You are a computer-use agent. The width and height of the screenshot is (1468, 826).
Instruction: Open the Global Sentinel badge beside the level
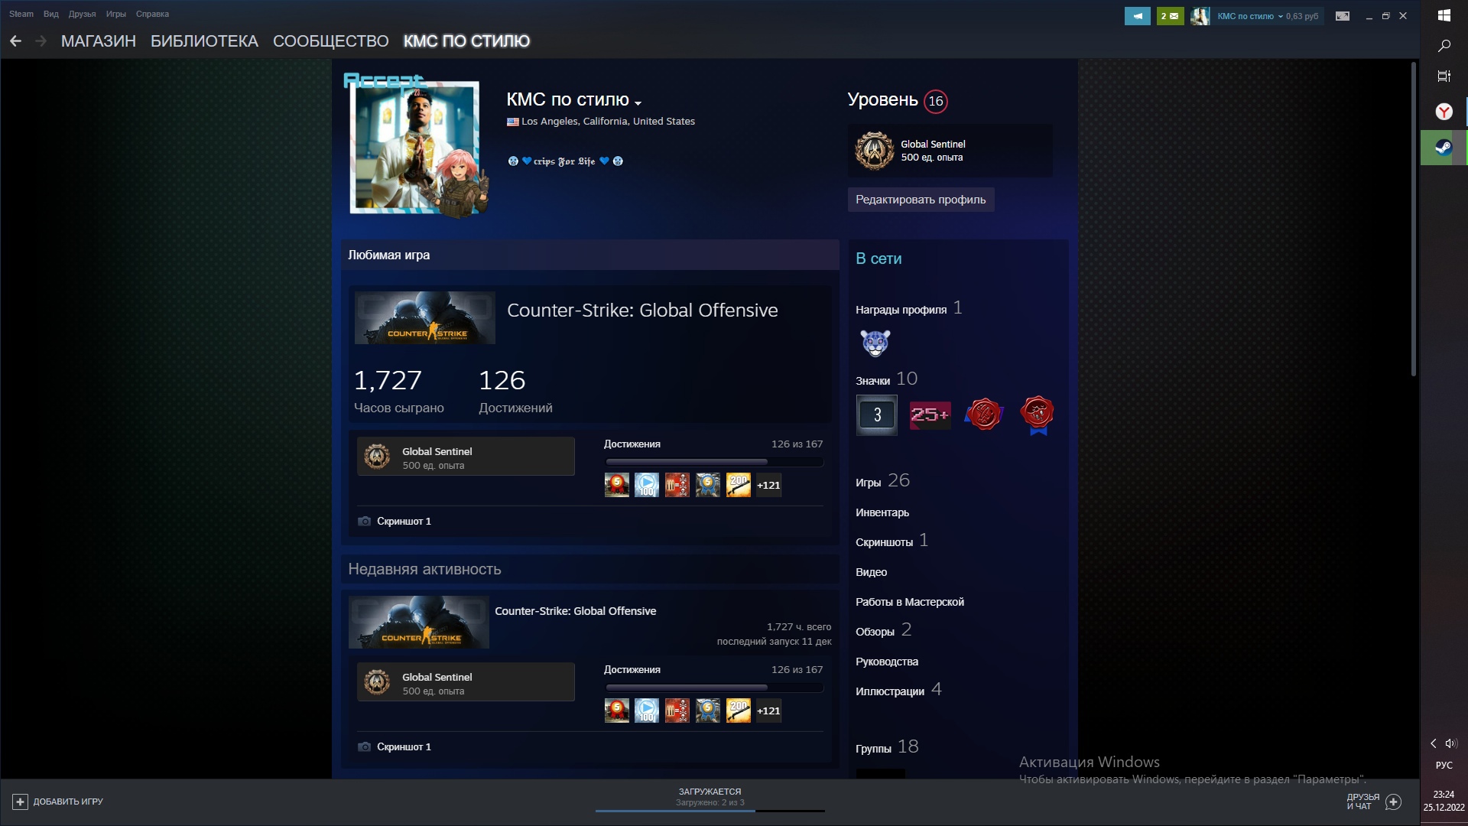[950, 151]
